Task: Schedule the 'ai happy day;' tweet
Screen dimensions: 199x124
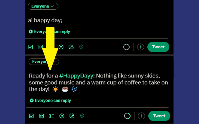Action: tap(71, 47)
